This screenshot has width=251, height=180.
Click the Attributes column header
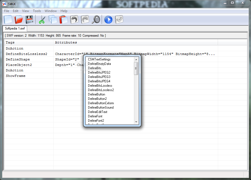click(136, 42)
